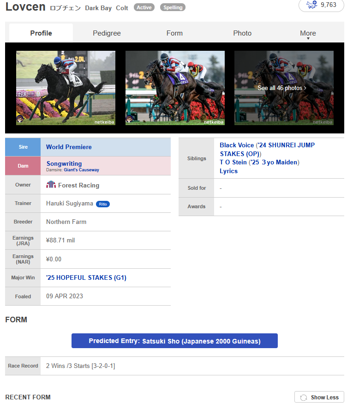Open sibling T O Stein link
The width and height of the screenshot is (353, 404).
coord(233,163)
